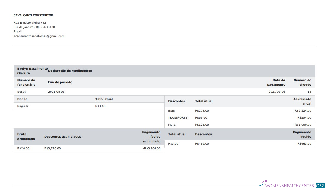The image size is (328, 191).
Task: Select the accumulated net payment -R$3,704.00
Action: tap(152, 148)
